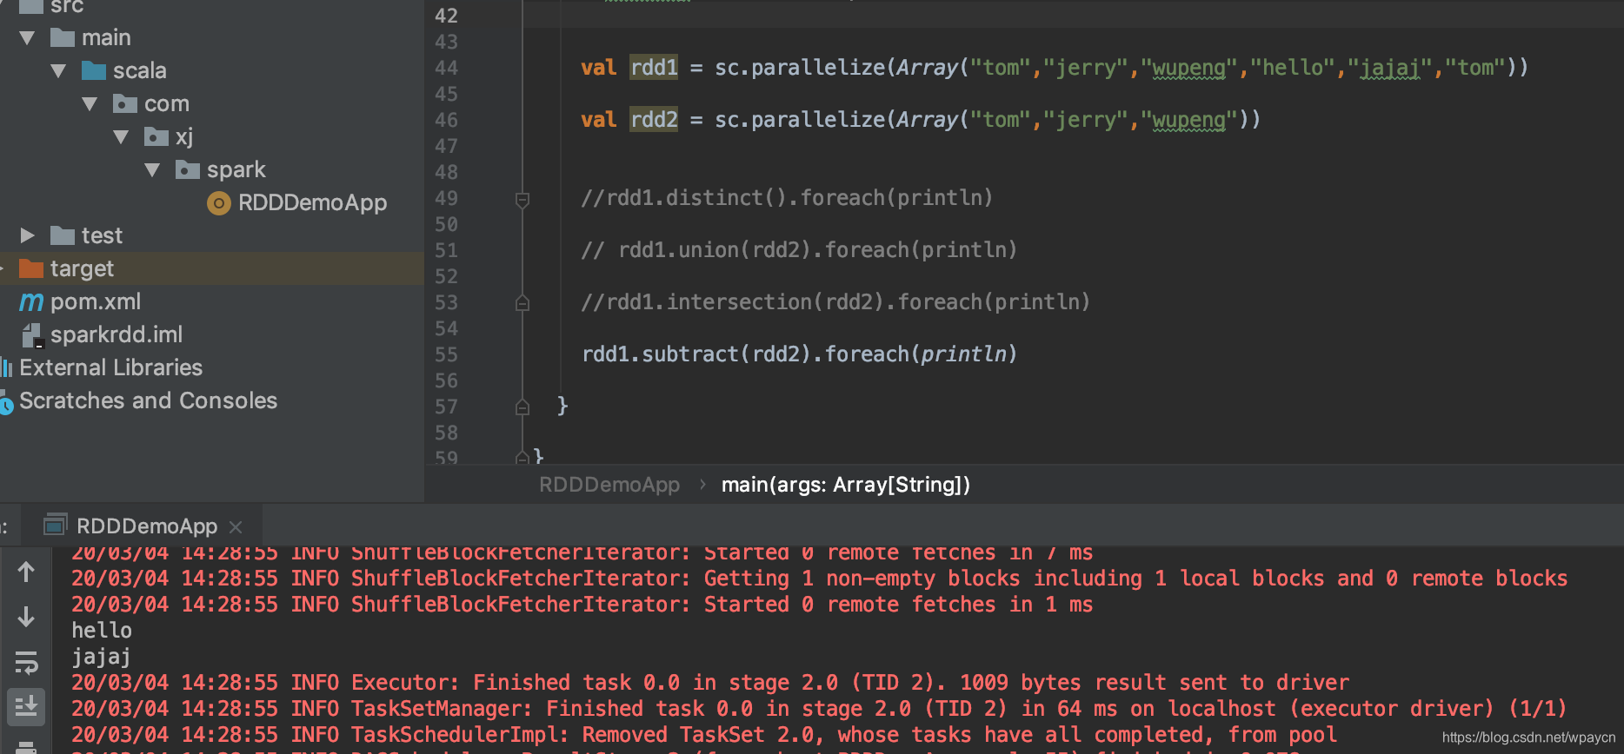The height and width of the screenshot is (754, 1624).
Task: Open pom.xml file
Action: [96, 301]
